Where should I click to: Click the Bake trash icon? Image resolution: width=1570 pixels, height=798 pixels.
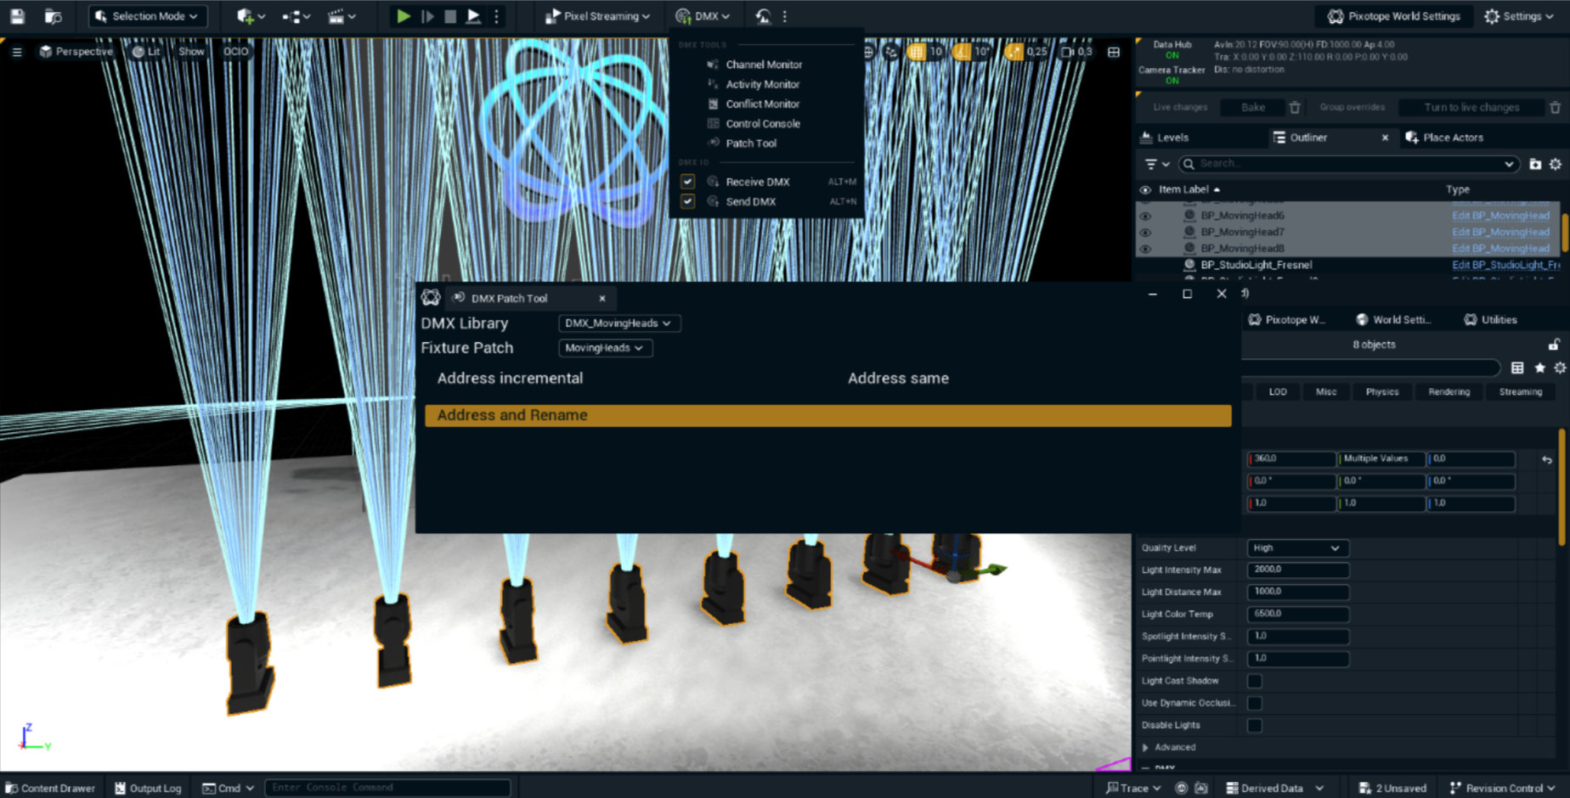(1295, 107)
